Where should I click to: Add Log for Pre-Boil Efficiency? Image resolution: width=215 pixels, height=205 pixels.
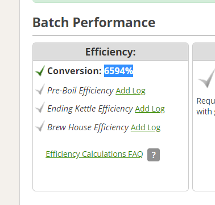point(130,91)
